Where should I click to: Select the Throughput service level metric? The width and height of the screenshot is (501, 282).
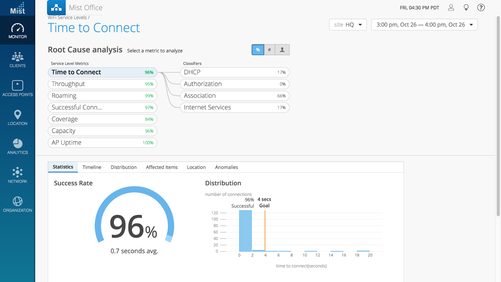click(102, 84)
